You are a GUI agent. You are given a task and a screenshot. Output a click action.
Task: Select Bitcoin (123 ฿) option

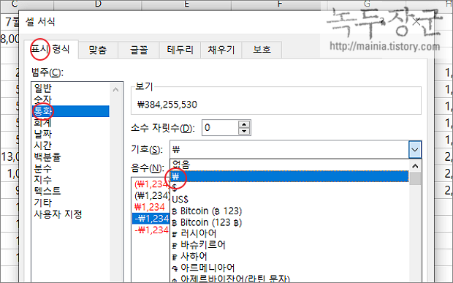click(x=290, y=222)
